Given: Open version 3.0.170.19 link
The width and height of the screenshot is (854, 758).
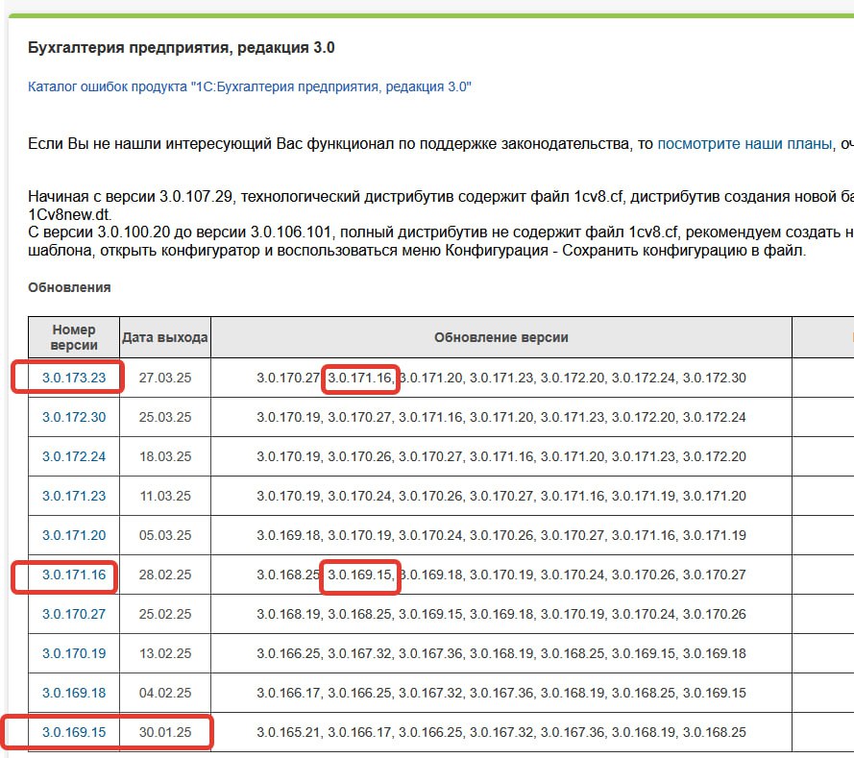Looking at the screenshot, I should [74, 653].
